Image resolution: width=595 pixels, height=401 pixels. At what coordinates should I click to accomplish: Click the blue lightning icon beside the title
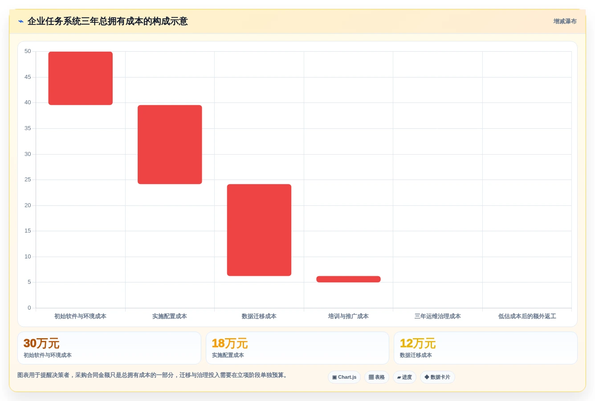click(x=21, y=21)
